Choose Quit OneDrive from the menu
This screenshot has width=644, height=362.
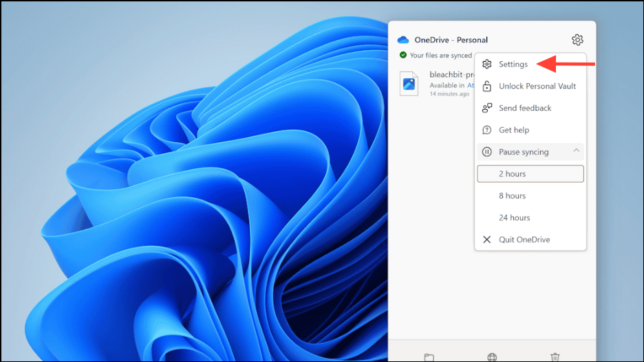(530, 240)
